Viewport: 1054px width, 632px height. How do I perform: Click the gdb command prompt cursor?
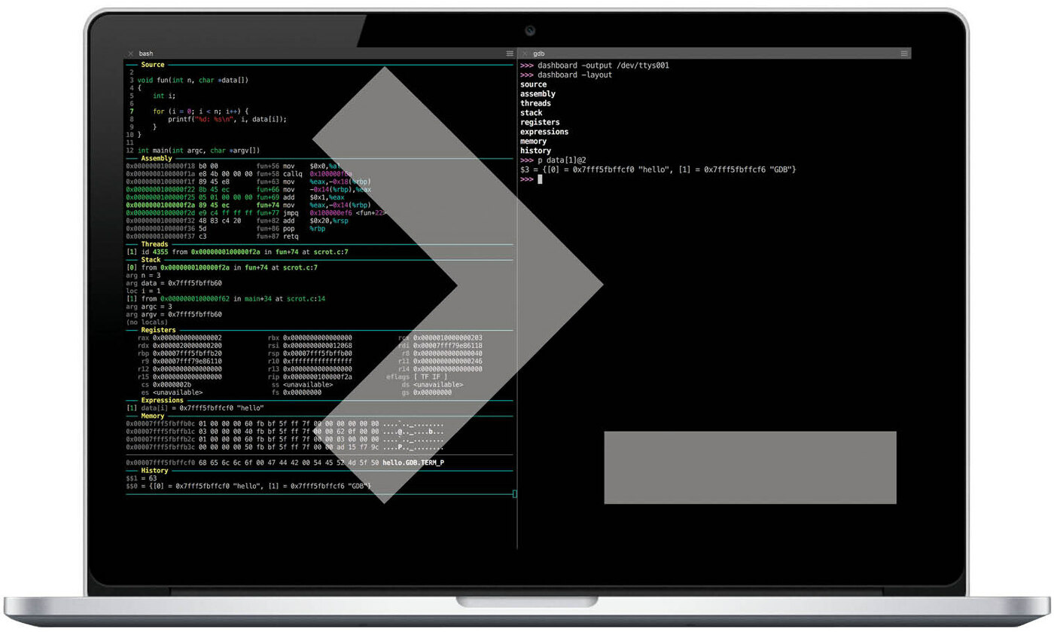pos(539,179)
